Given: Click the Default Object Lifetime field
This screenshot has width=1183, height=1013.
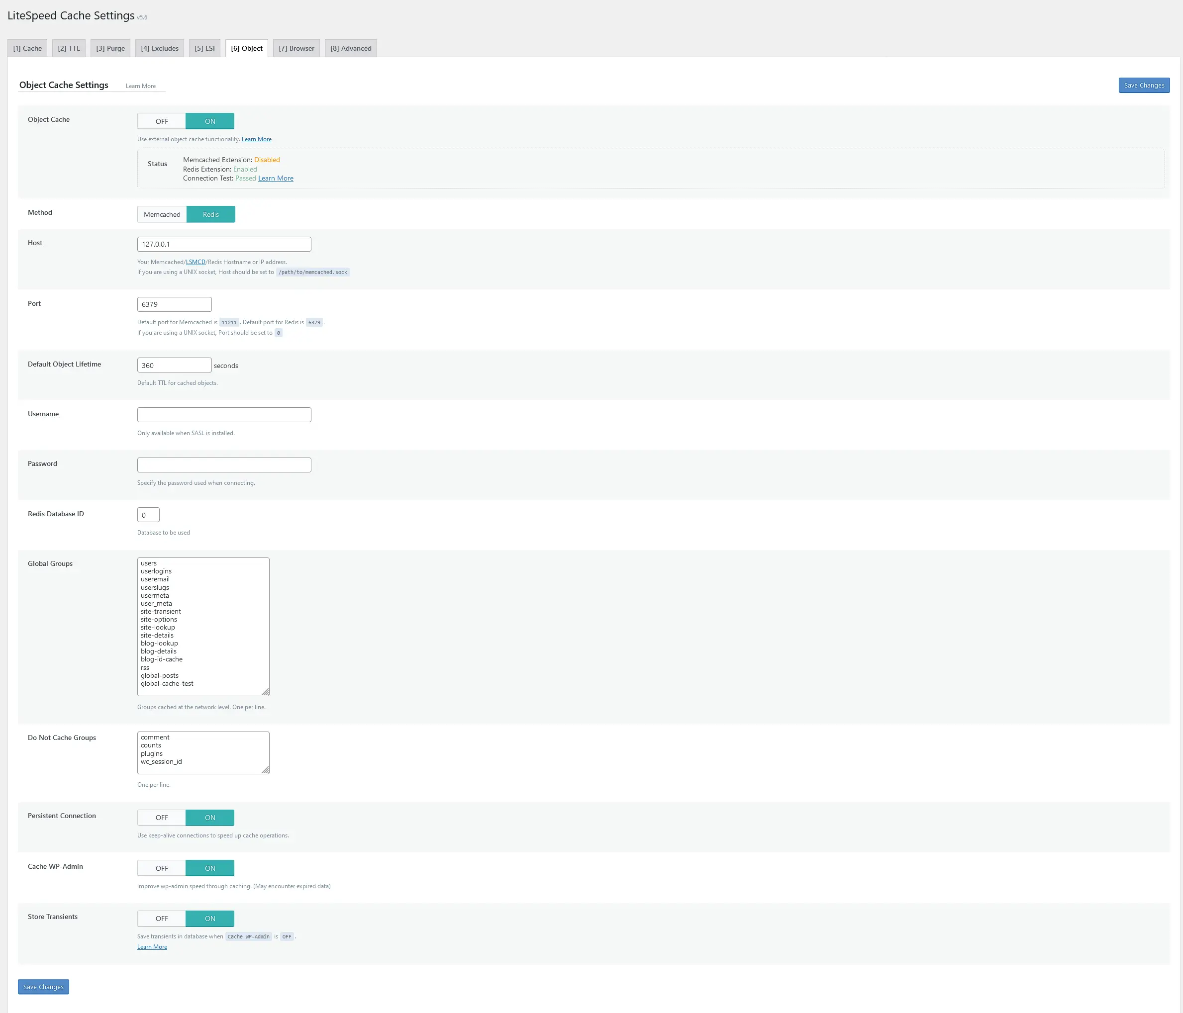Looking at the screenshot, I should [174, 365].
